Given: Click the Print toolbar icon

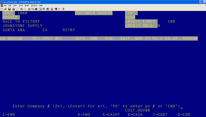Looking at the screenshot, I should [13, 9].
